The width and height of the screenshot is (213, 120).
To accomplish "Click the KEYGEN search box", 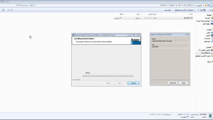I will (14, 5).
